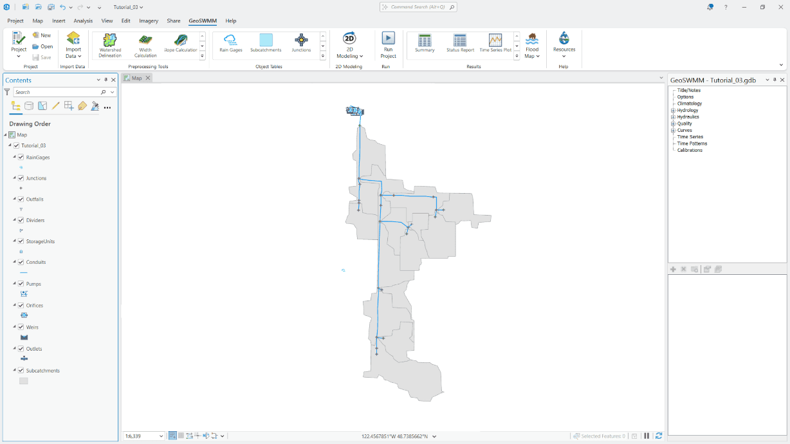Toggle the Subcatchments layer checkbox
790x444 pixels.
tap(20, 370)
